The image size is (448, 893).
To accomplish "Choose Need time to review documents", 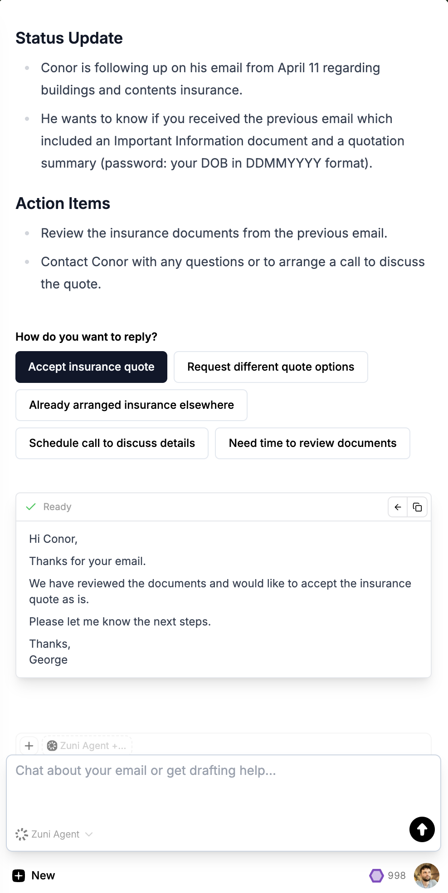I will [x=312, y=443].
